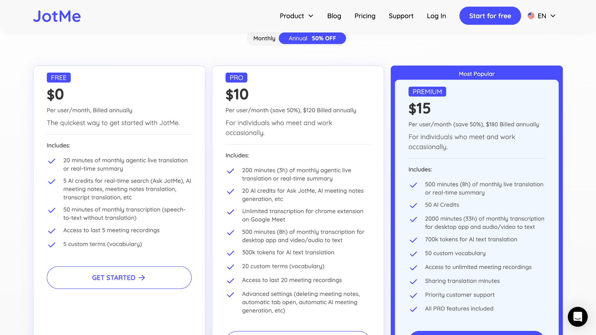Click 'The quickest way to get started' text

tap(113, 123)
